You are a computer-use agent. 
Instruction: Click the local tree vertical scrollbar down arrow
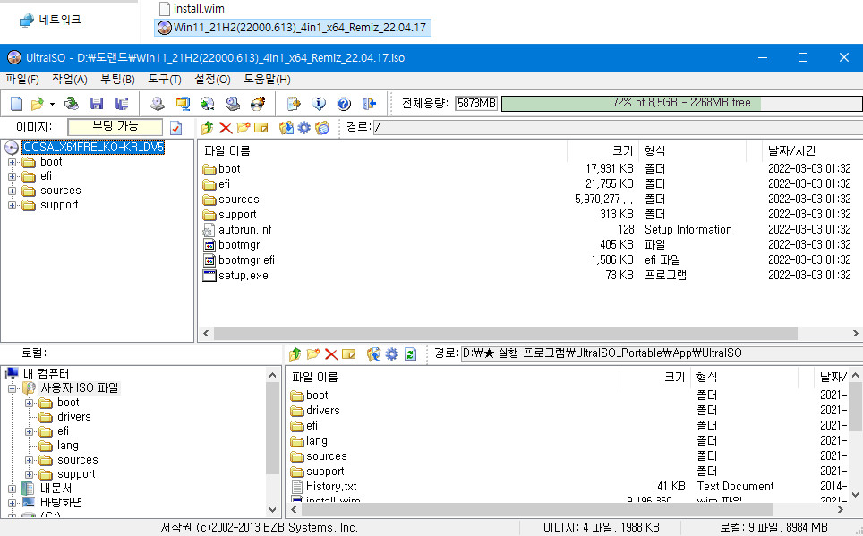coord(272,510)
